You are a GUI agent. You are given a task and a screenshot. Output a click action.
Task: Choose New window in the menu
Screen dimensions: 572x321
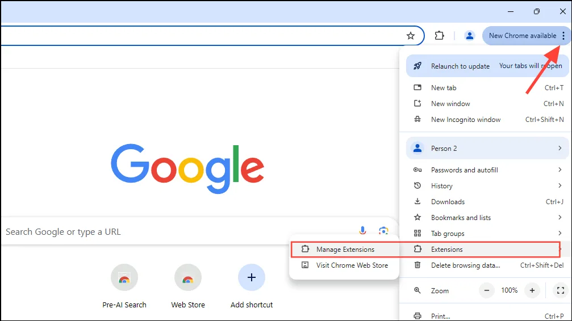(487, 104)
